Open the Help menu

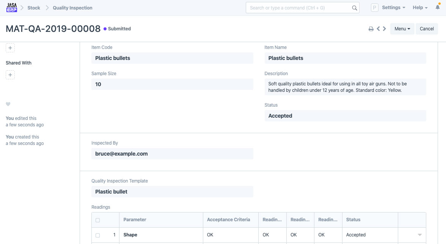(x=420, y=8)
